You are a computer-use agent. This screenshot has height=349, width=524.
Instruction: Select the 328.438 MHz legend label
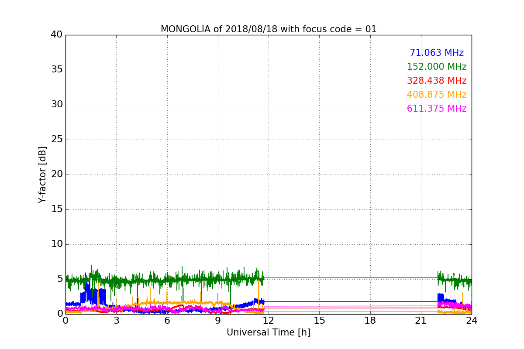pos(437,81)
